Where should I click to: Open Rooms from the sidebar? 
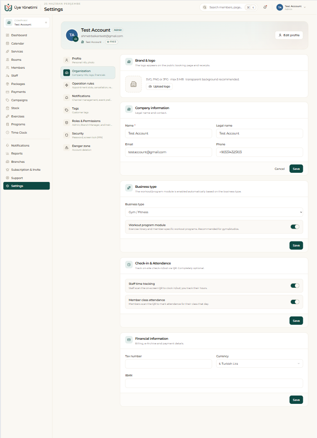point(27,60)
